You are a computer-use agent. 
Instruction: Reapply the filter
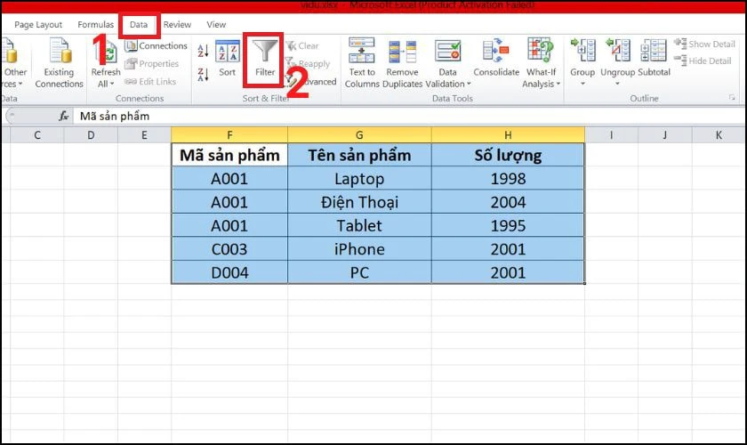tap(308, 63)
